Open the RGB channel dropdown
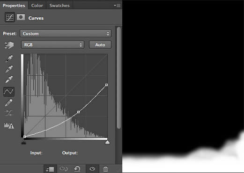The width and height of the screenshot is (244, 173). [x=52, y=45]
